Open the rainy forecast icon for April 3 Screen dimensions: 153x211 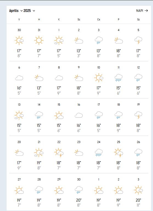pyautogui.click(x=99, y=40)
